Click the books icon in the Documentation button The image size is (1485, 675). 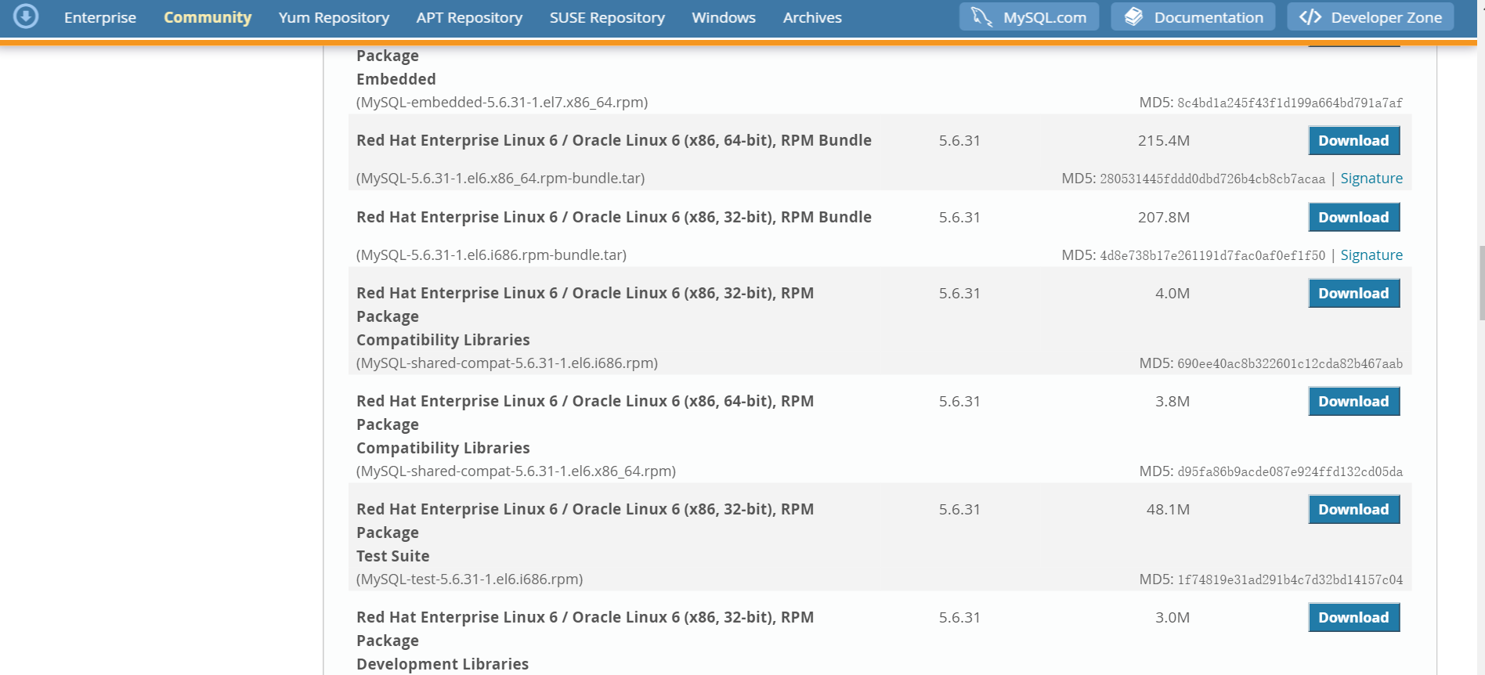(1133, 16)
